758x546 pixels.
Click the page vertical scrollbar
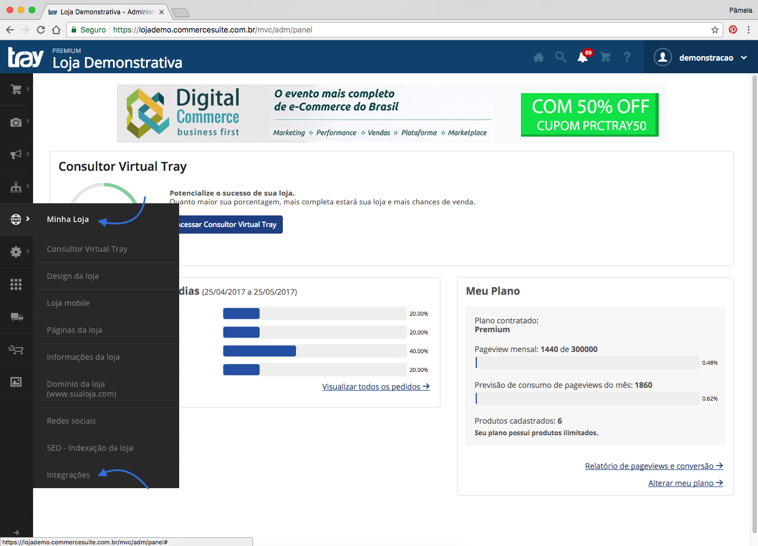pos(754,303)
